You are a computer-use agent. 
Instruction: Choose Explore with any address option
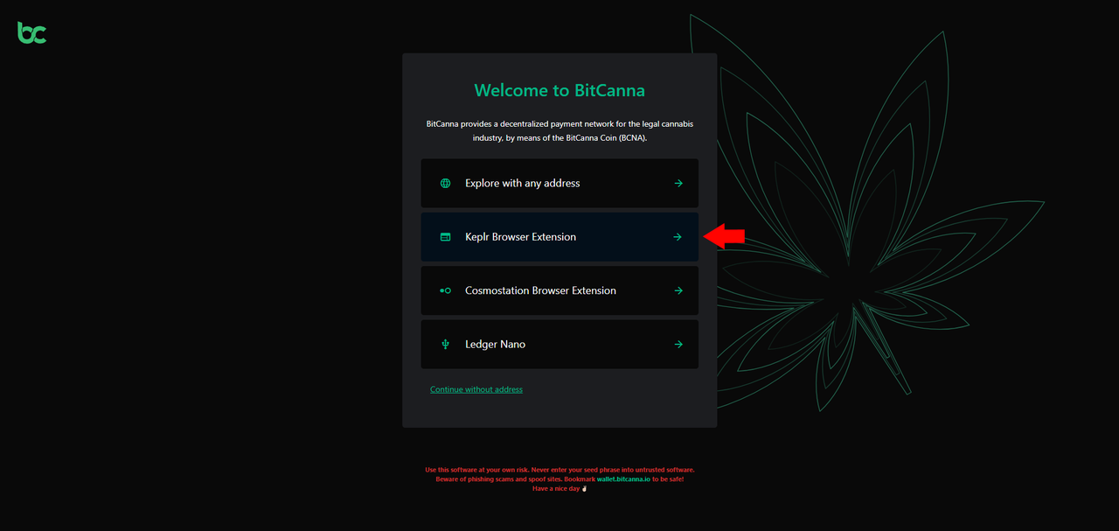[559, 184]
